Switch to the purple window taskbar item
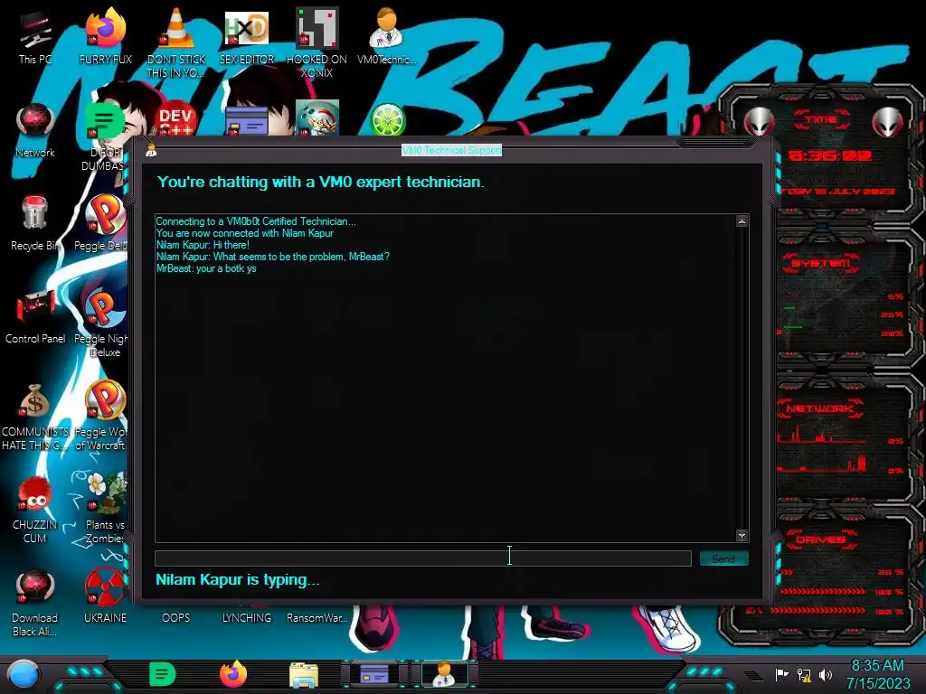Image resolution: width=926 pixels, height=694 pixels. click(x=374, y=674)
